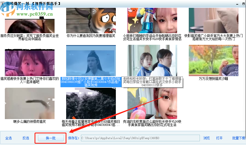Click 浏览 to browse save folder
This screenshot has height=145, width=246.
[206, 138]
